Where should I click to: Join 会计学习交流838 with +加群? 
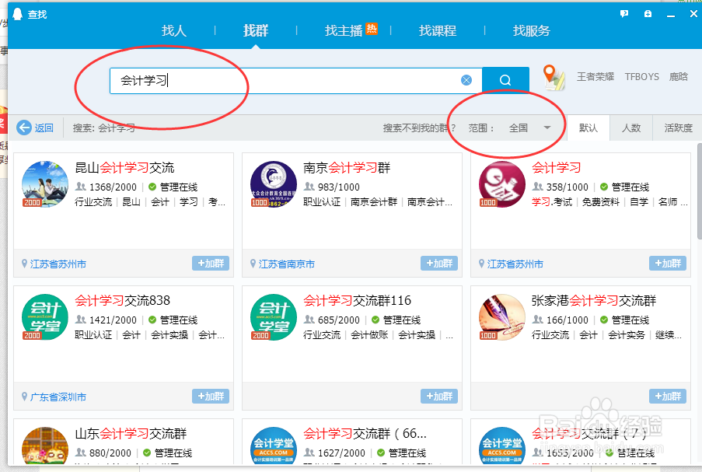click(211, 397)
